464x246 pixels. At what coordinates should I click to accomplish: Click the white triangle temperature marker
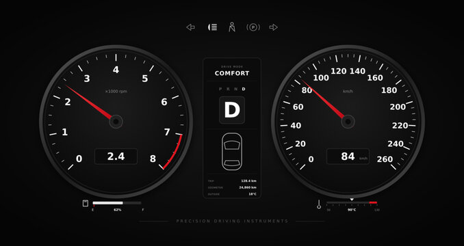352,200
